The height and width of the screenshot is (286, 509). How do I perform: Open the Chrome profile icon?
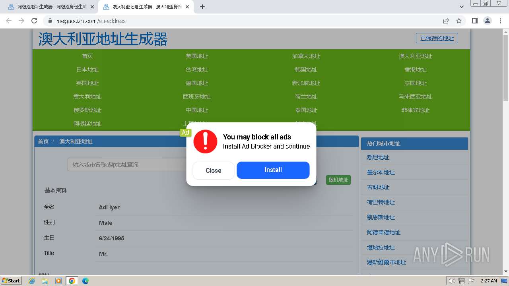pos(488,21)
